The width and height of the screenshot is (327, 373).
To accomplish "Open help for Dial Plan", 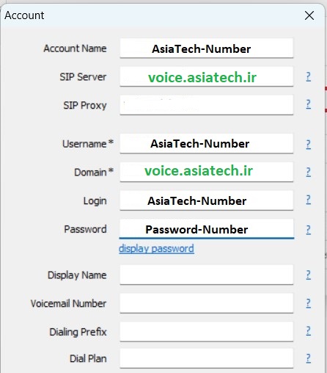I will pos(309,358).
